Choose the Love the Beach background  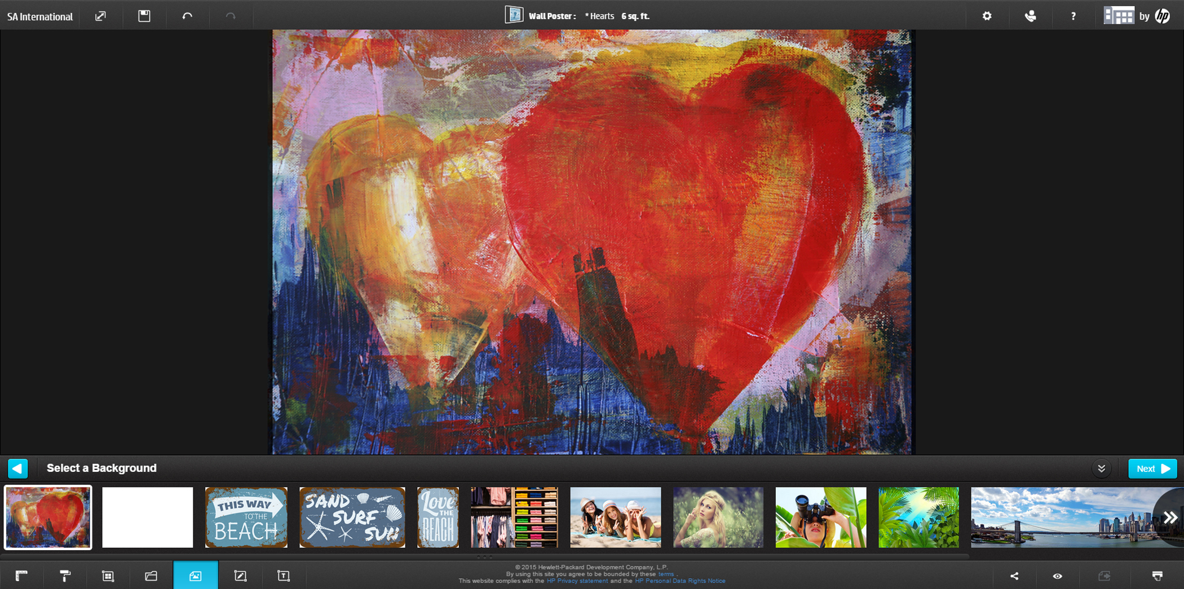[x=438, y=517]
